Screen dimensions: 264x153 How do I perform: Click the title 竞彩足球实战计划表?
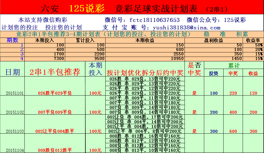click(156, 9)
